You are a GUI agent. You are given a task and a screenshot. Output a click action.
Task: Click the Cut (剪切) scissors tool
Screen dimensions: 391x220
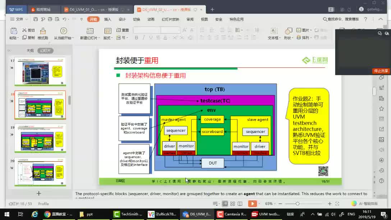click(x=28, y=30)
